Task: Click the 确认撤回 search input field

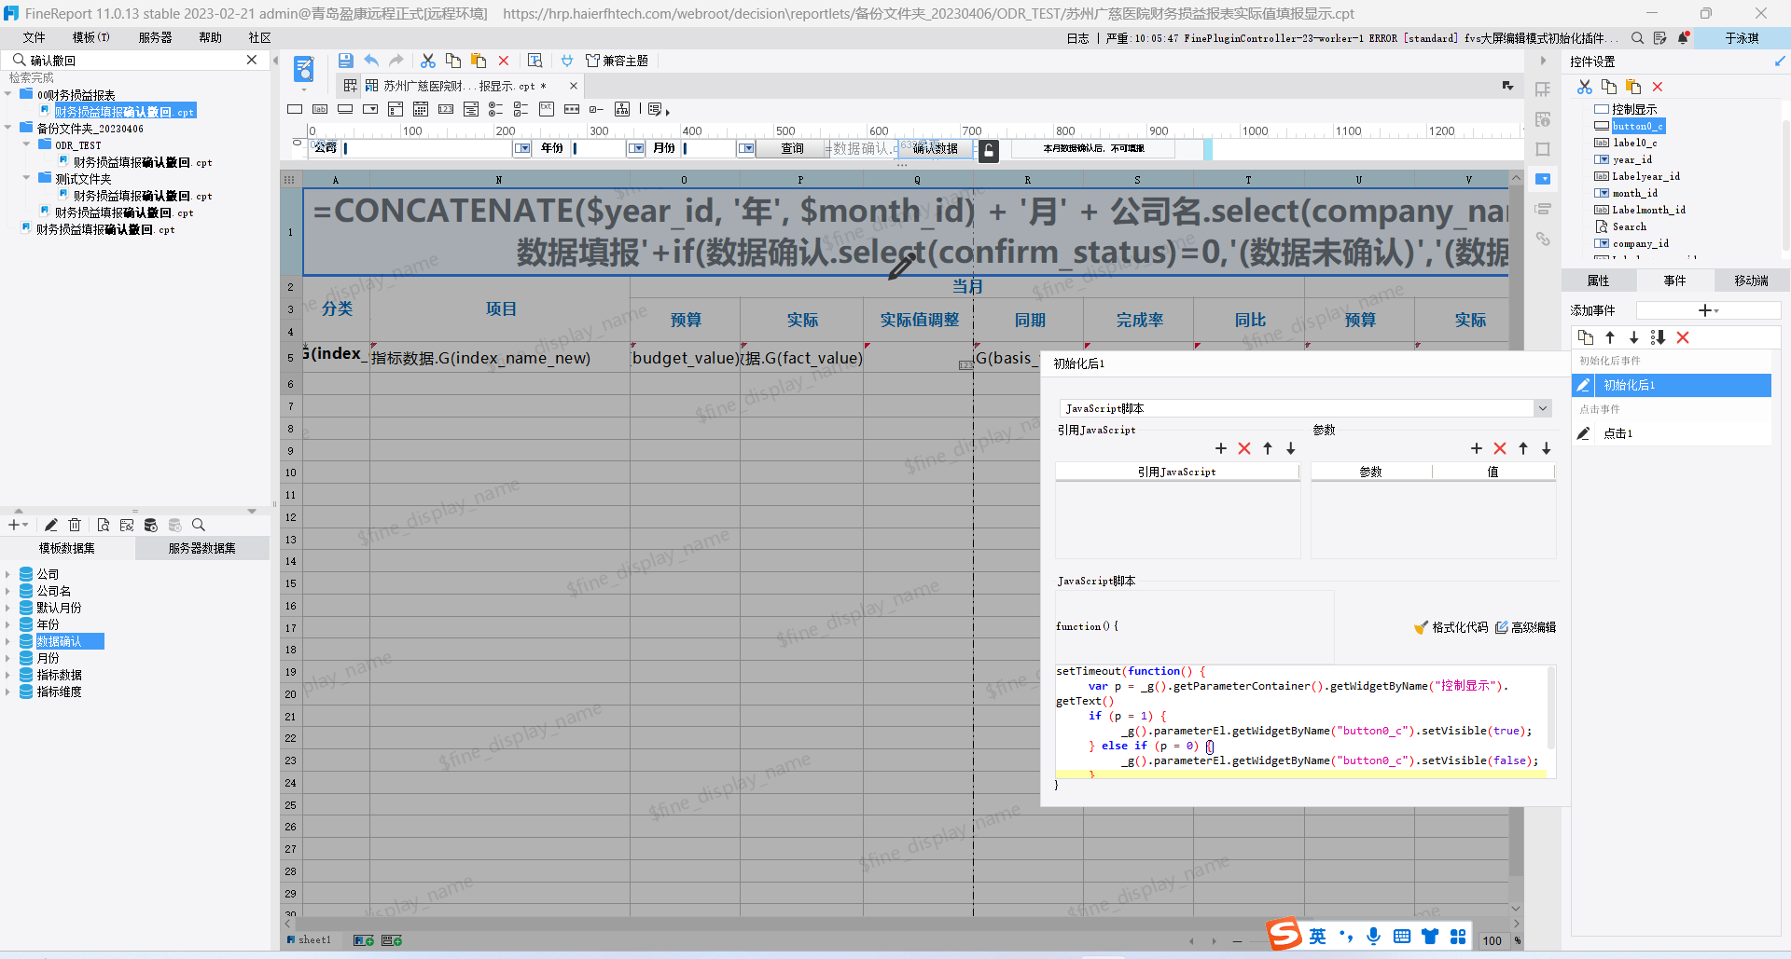Action: (135, 60)
